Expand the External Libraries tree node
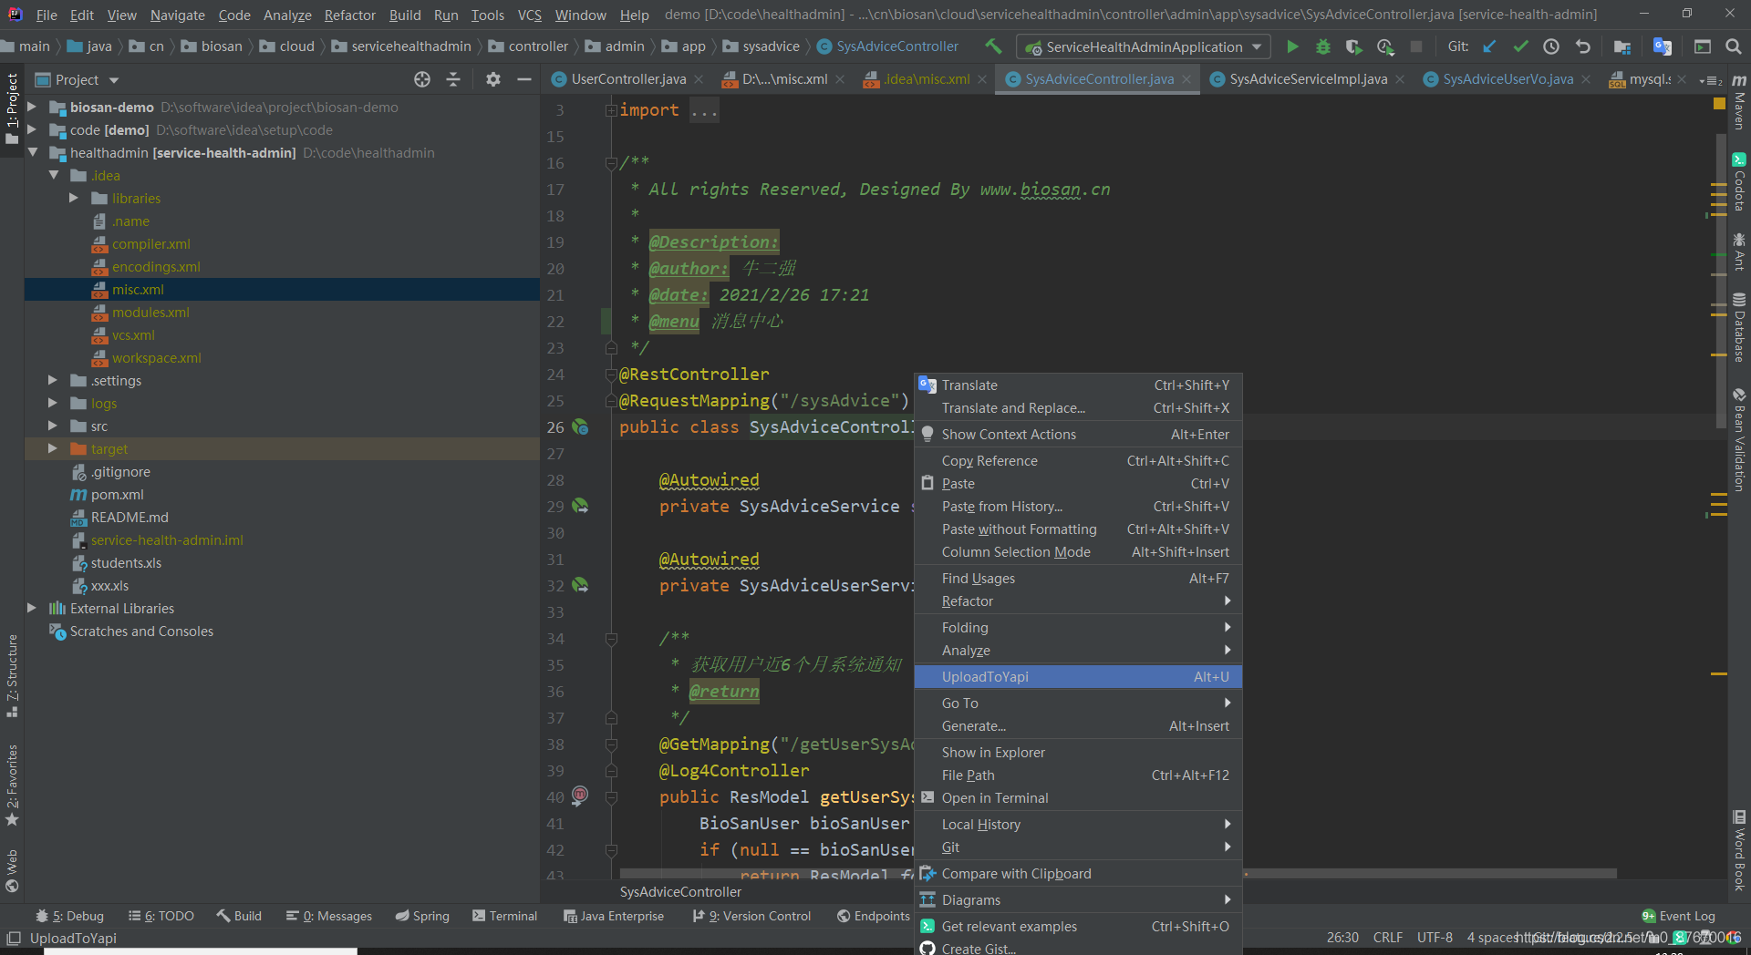This screenshot has width=1751, height=955. (x=32, y=609)
